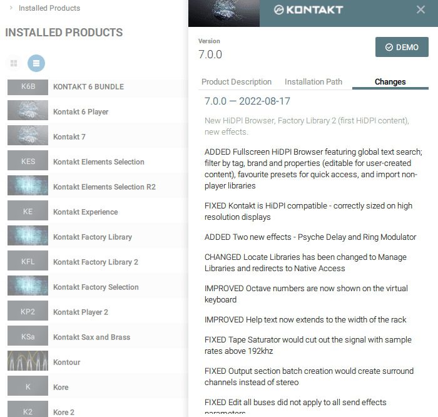Open the KSa Sax and Brass icon
Screen dimensions: 438x417
(x=28, y=337)
